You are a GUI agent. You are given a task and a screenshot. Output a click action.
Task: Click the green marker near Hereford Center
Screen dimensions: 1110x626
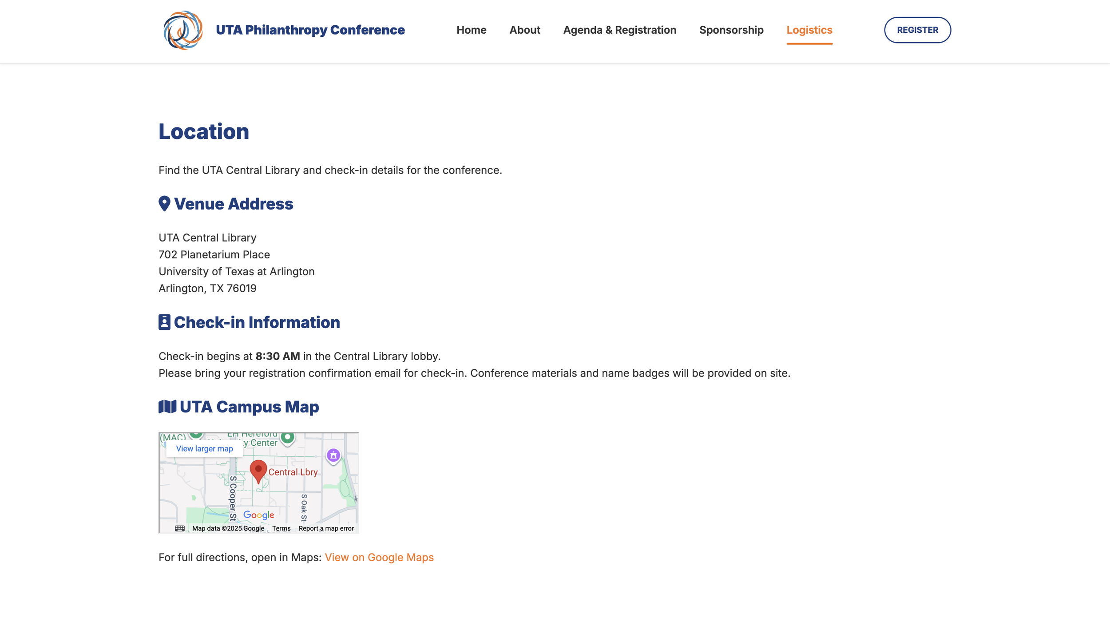point(287,437)
